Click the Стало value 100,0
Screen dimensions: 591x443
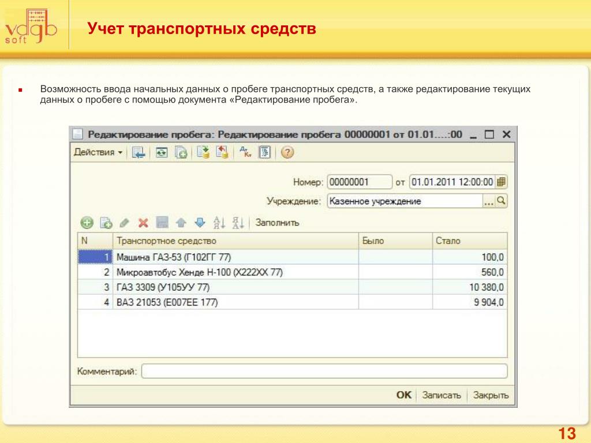pyautogui.click(x=470, y=257)
